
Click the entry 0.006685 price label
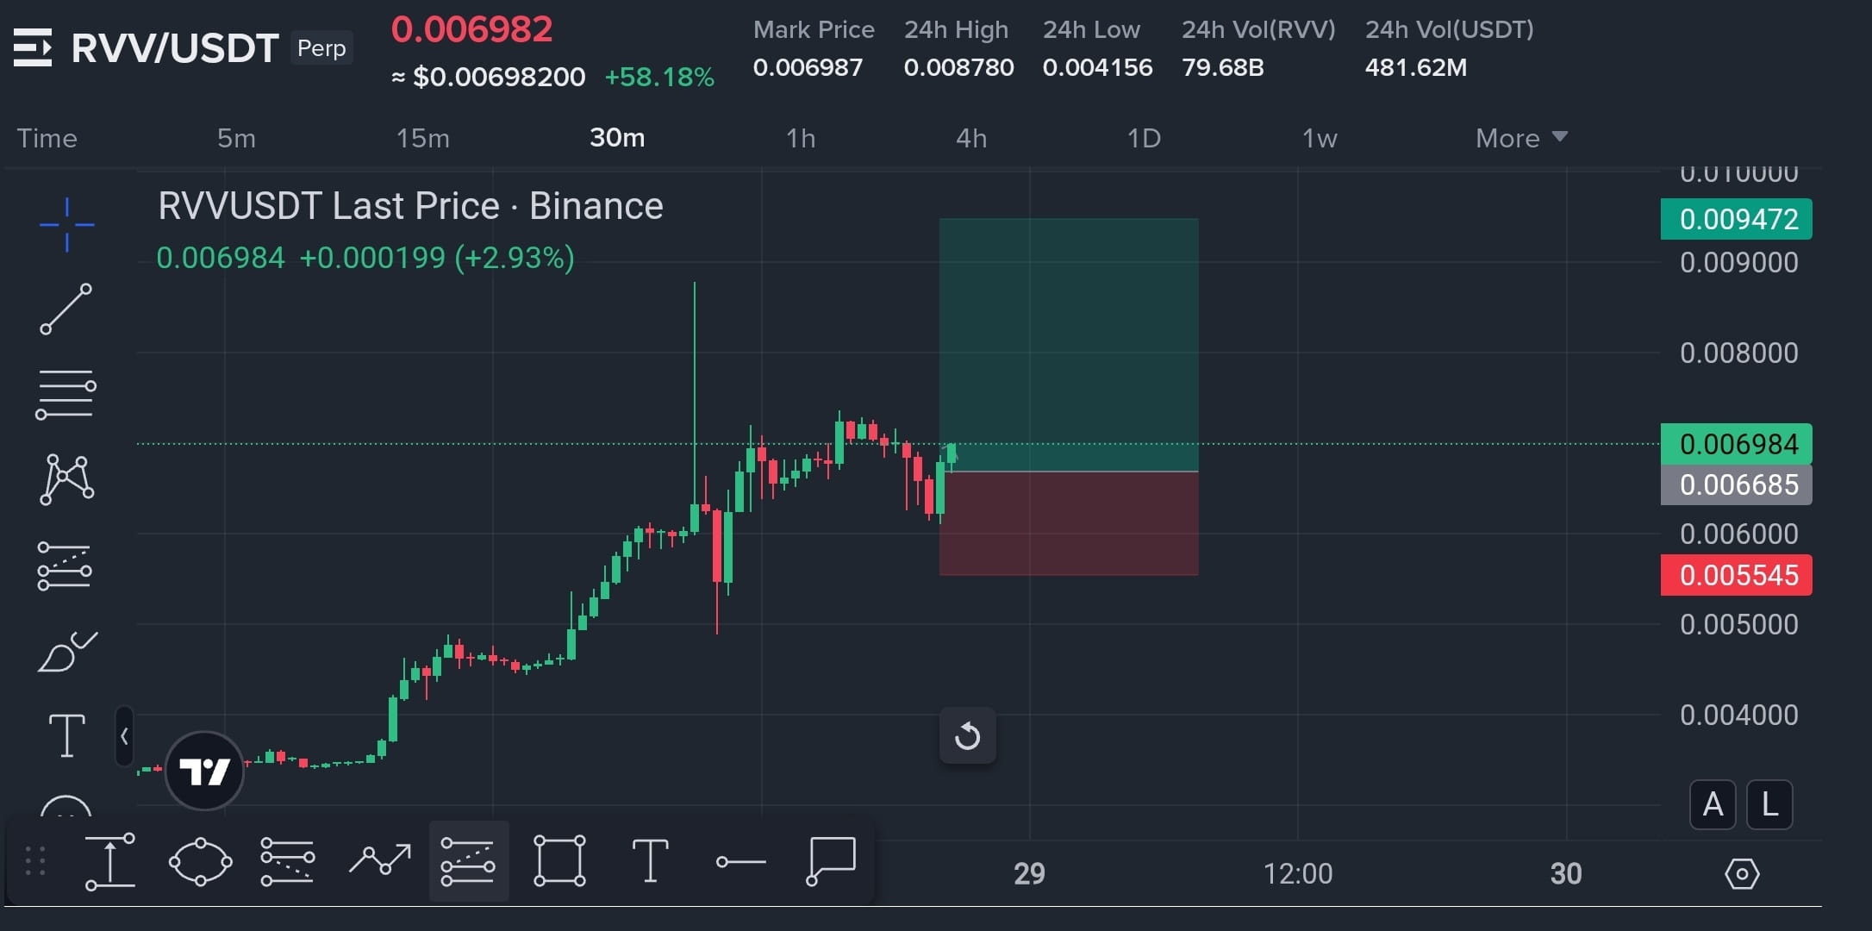(1737, 485)
